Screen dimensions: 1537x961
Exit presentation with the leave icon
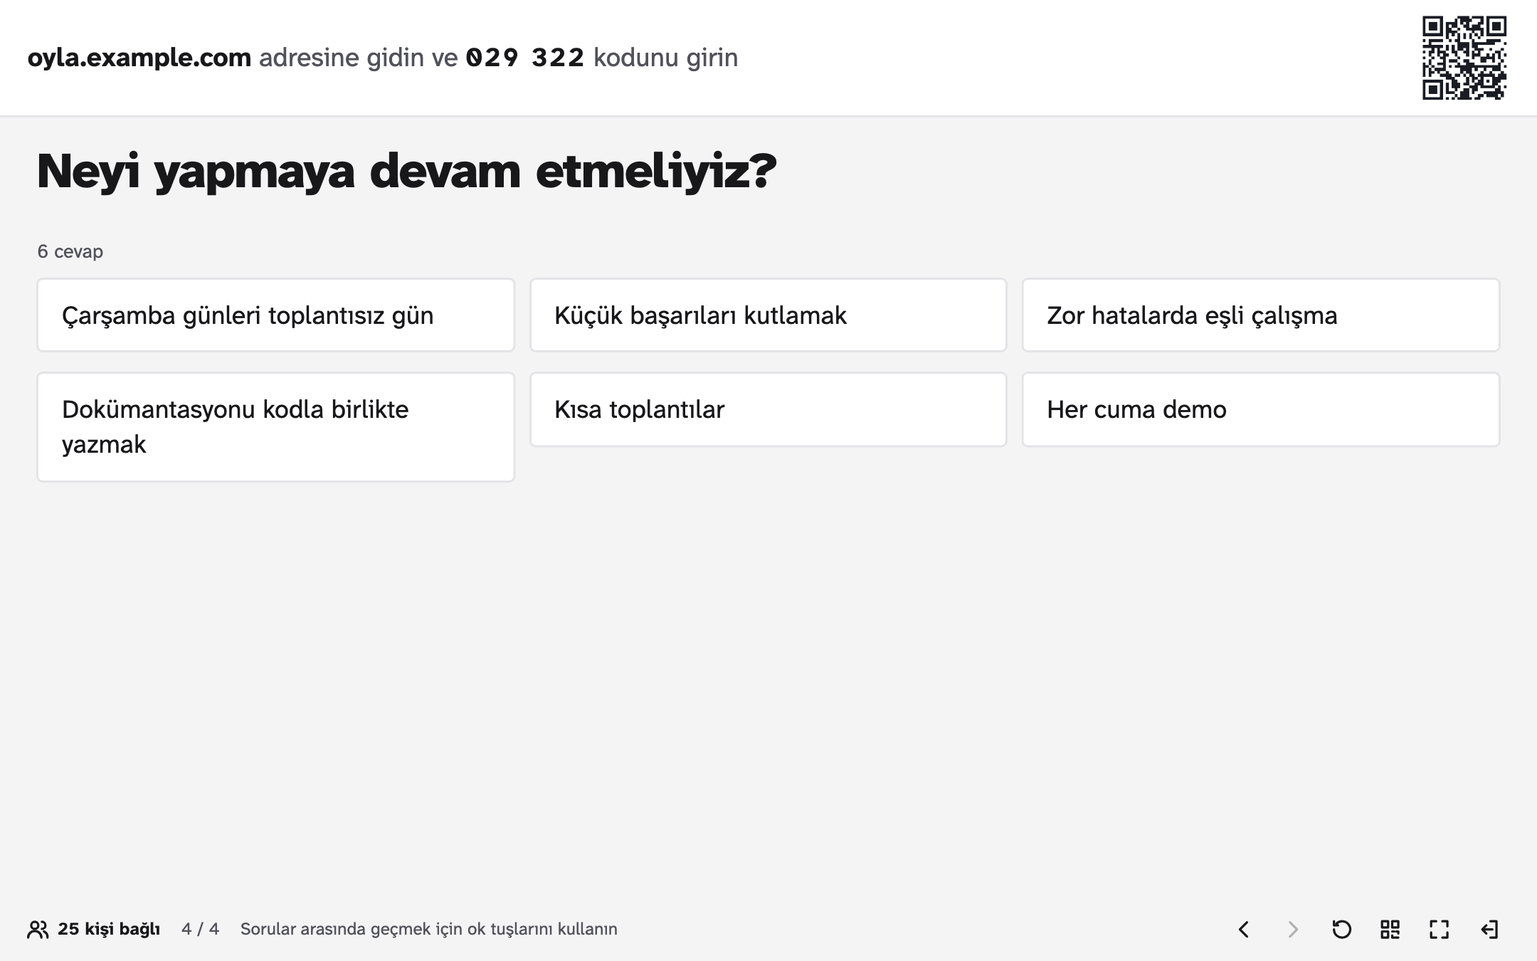click(1489, 930)
